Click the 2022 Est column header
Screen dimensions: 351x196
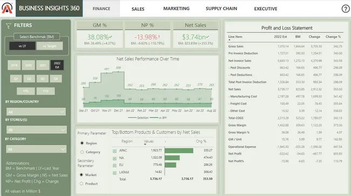pos(280,37)
